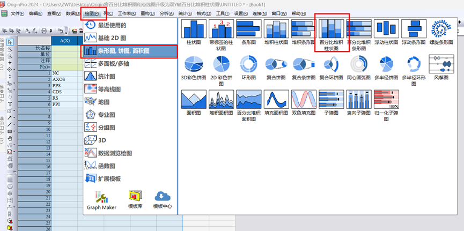Select the 浮动条形图 floating bar chart

[414, 33]
